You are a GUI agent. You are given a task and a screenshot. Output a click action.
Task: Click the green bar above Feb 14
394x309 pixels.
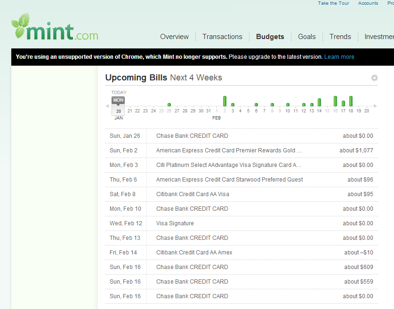tap(319, 103)
